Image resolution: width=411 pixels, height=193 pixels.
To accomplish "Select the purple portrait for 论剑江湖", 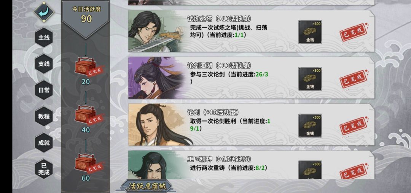I will pyautogui.click(x=157, y=78).
